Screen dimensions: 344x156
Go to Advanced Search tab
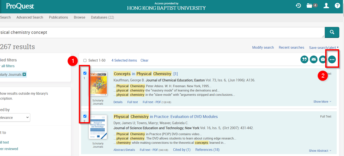30,17
